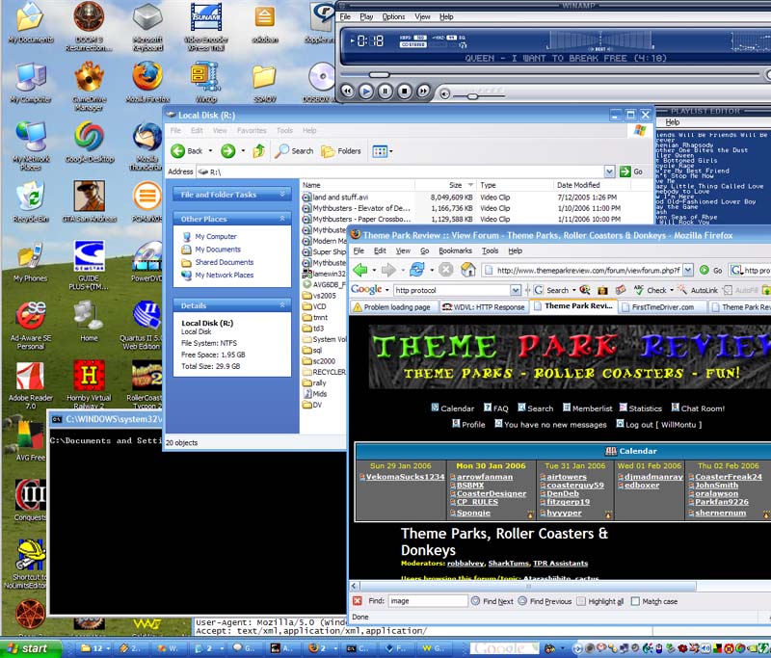The height and width of the screenshot is (658, 771).
Task: Open Firefox Tools menu
Action: [x=491, y=250]
